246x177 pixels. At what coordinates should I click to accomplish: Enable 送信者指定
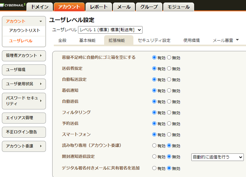154,69
